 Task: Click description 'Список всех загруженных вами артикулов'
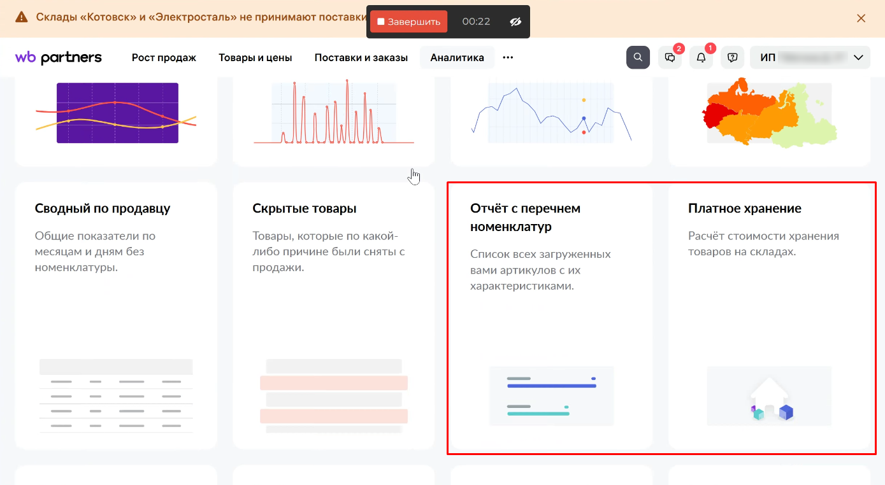pos(540,270)
